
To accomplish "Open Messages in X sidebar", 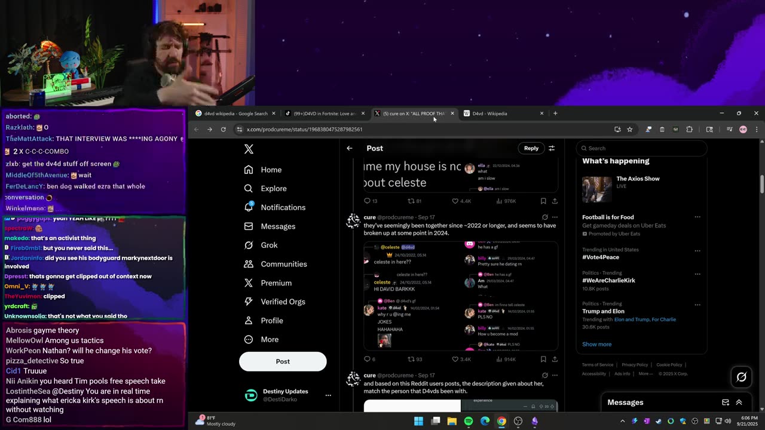I will click(x=270, y=226).
